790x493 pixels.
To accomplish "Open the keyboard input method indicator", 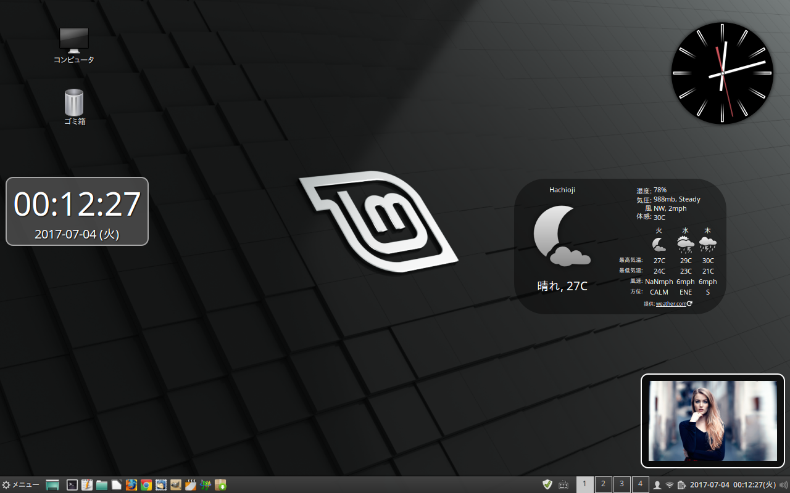I will tap(563, 485).
